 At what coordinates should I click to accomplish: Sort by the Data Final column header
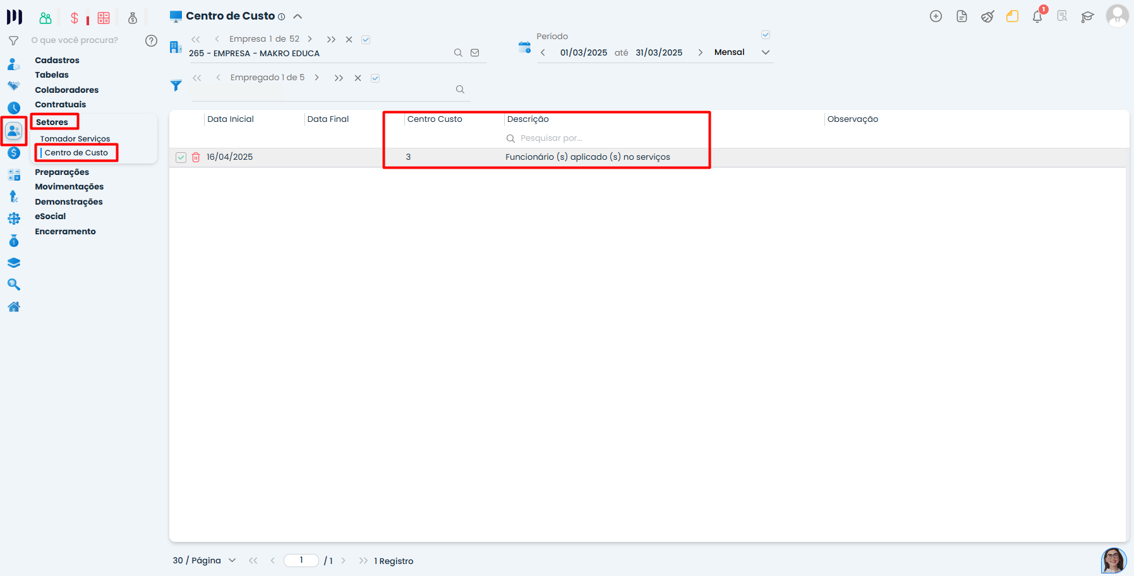(328, 119)
